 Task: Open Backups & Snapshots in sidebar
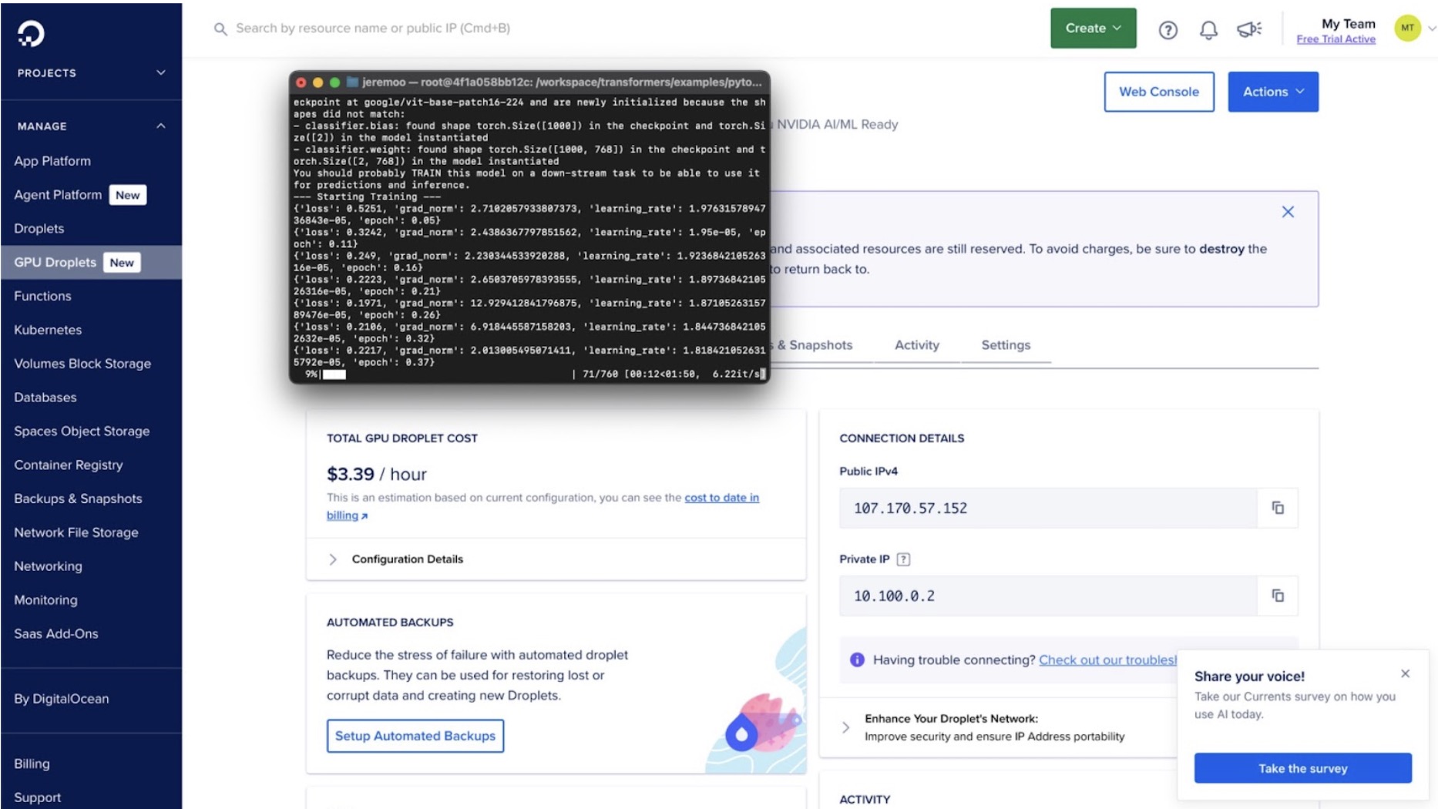pyautogui.click(x=78, y=498)
